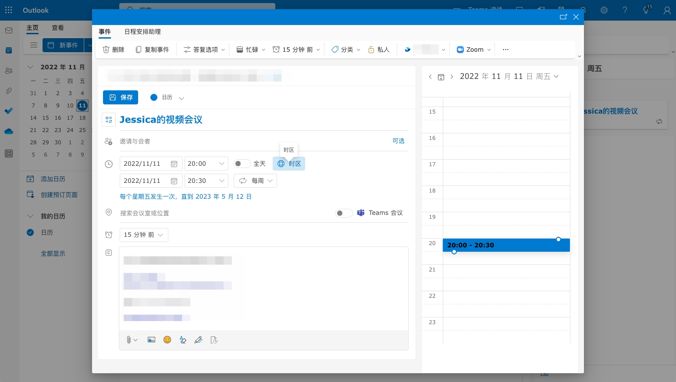This screenshot has height=382, width=676.
Task: Open the 20:00 start time dropdown
Action: 206,163
